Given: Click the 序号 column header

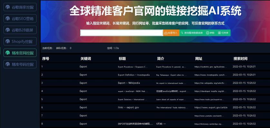Looking at the screenshot, I should tap(46, 59).
